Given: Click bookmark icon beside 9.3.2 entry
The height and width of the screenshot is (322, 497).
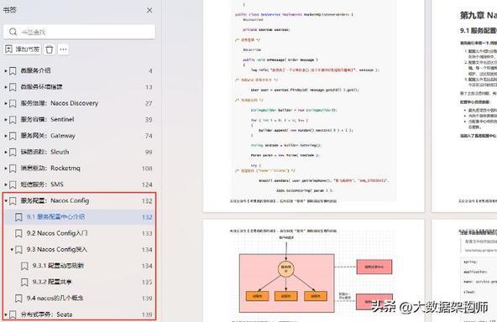Looking at the screenshot, I should (24, 282).
